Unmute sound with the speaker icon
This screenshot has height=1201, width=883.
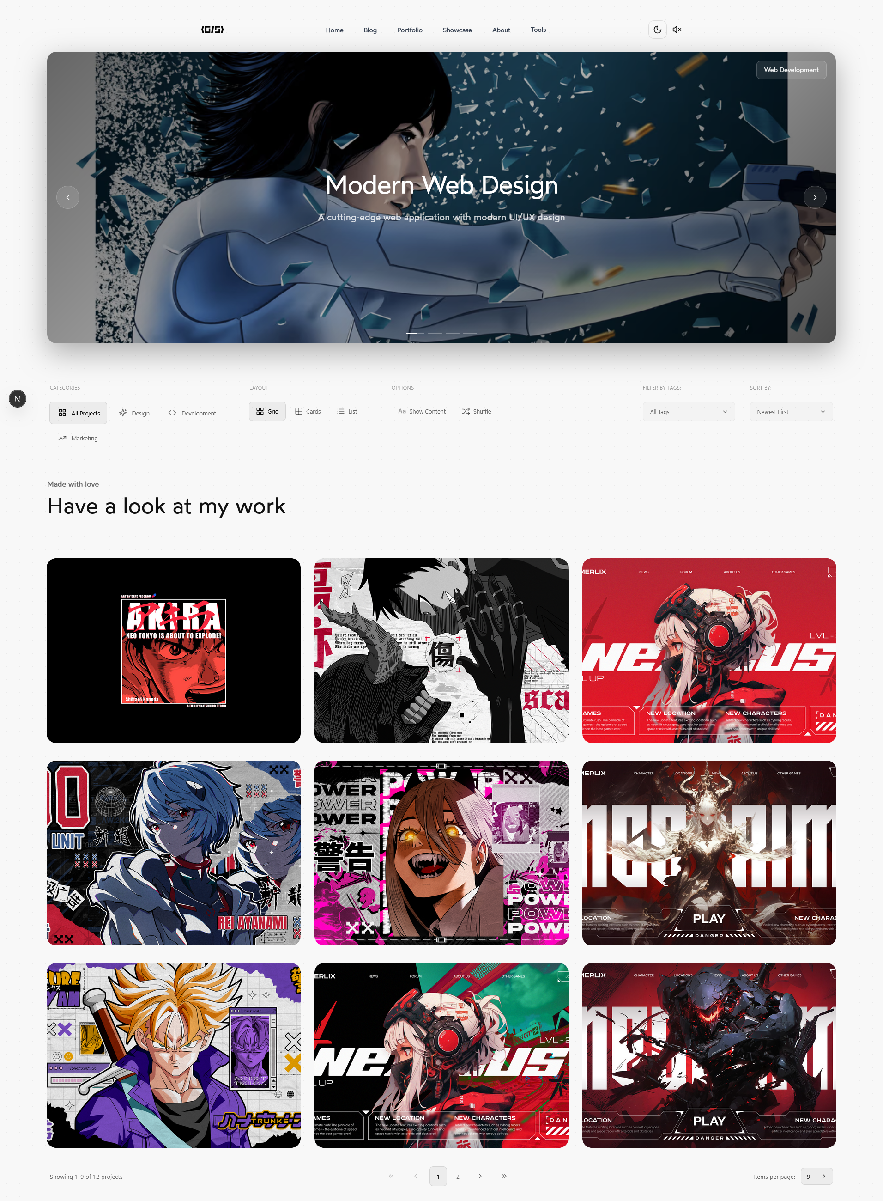point(677,30)
